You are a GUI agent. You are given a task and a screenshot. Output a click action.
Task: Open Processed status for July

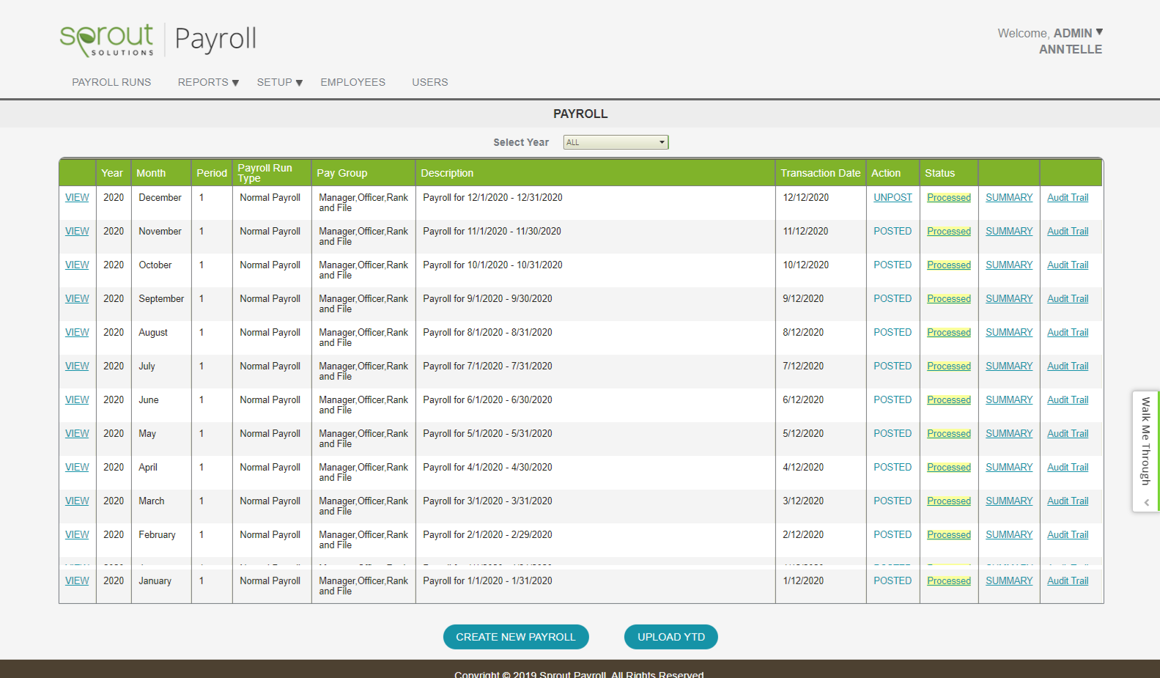949,366
